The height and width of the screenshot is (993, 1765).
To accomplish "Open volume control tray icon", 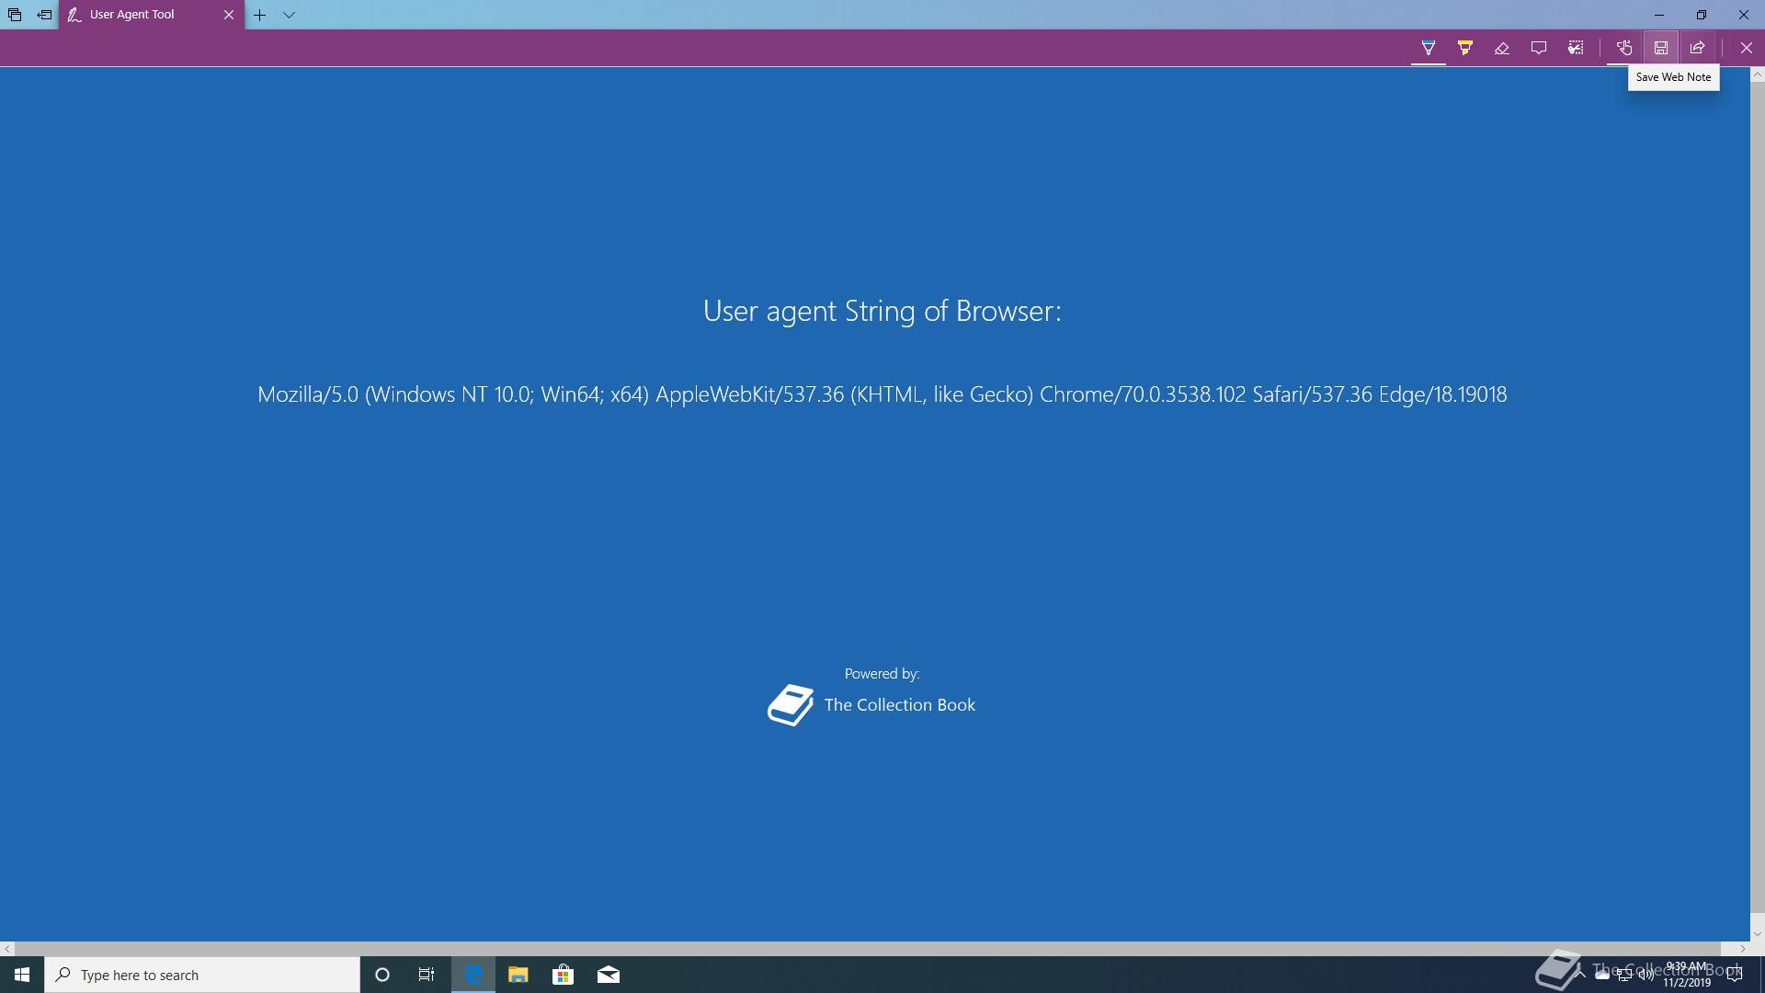I will pyautogui.click(x=1646, y=975).
